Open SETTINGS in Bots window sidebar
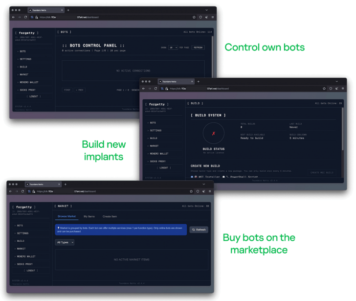 coord(34,59)
